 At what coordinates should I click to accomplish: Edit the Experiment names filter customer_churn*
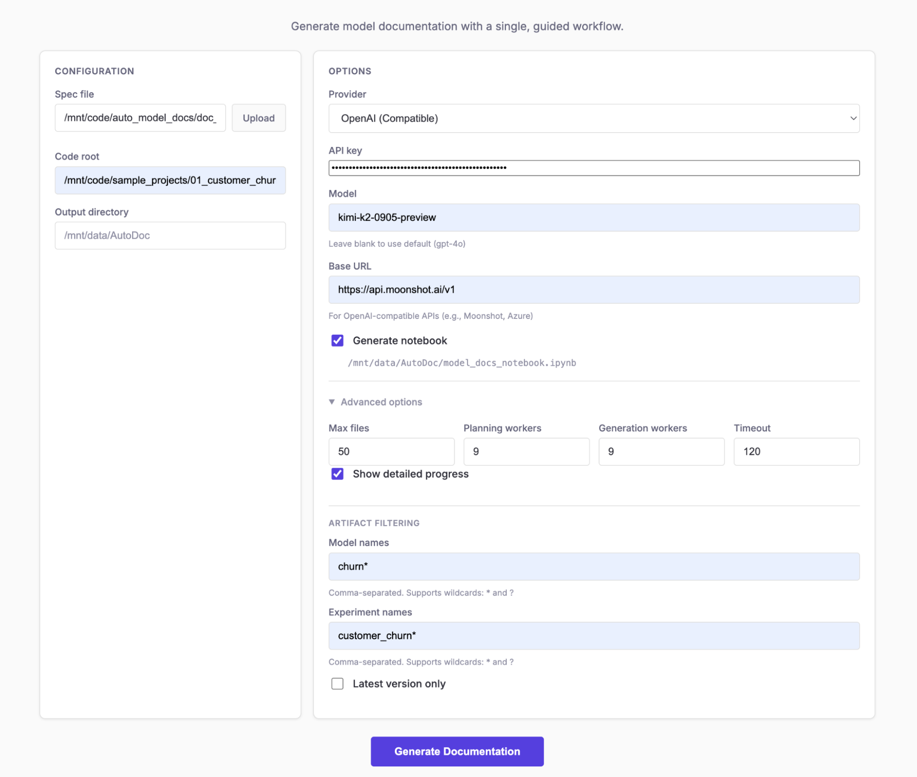(594, 636)
